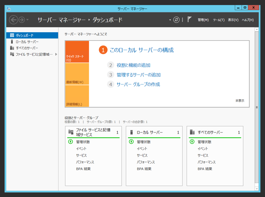Click green status icon in file services tile
Screen dimensions: 265x197
tap(71, 142)
